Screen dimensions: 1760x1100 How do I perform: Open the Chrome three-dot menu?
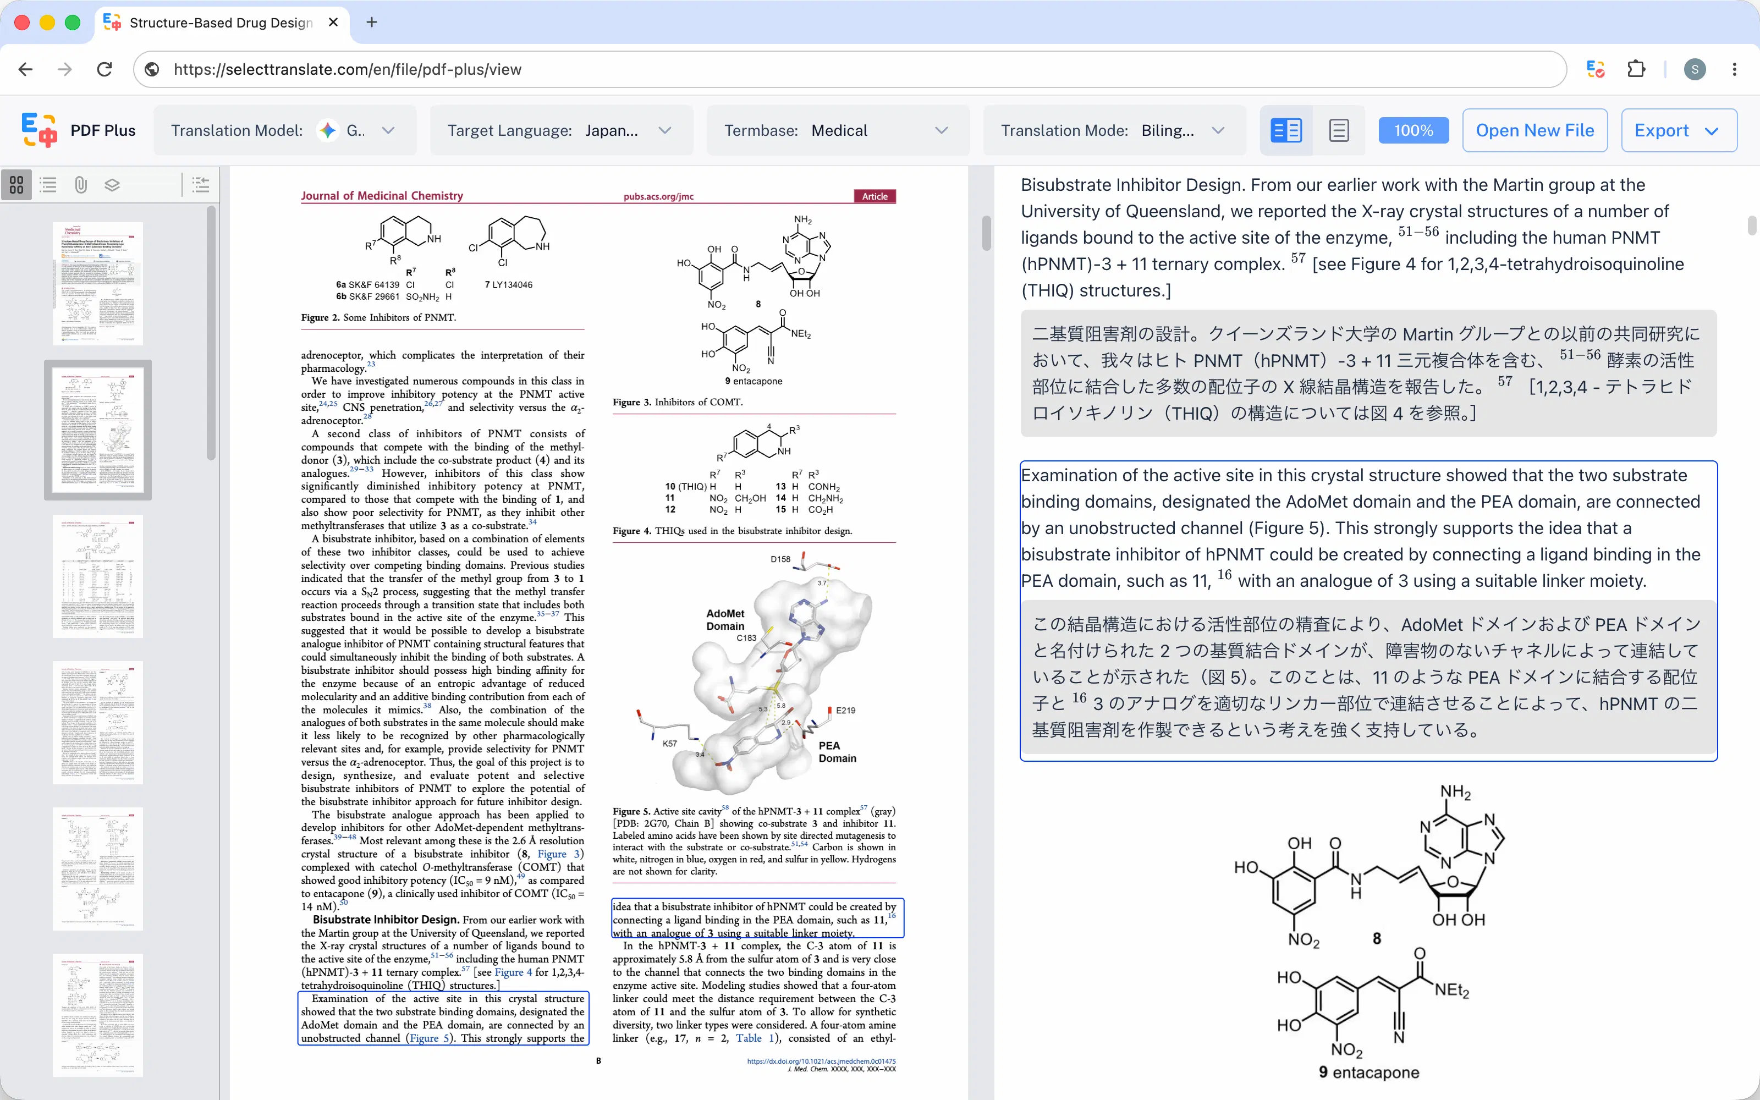tap(1735, 69)
